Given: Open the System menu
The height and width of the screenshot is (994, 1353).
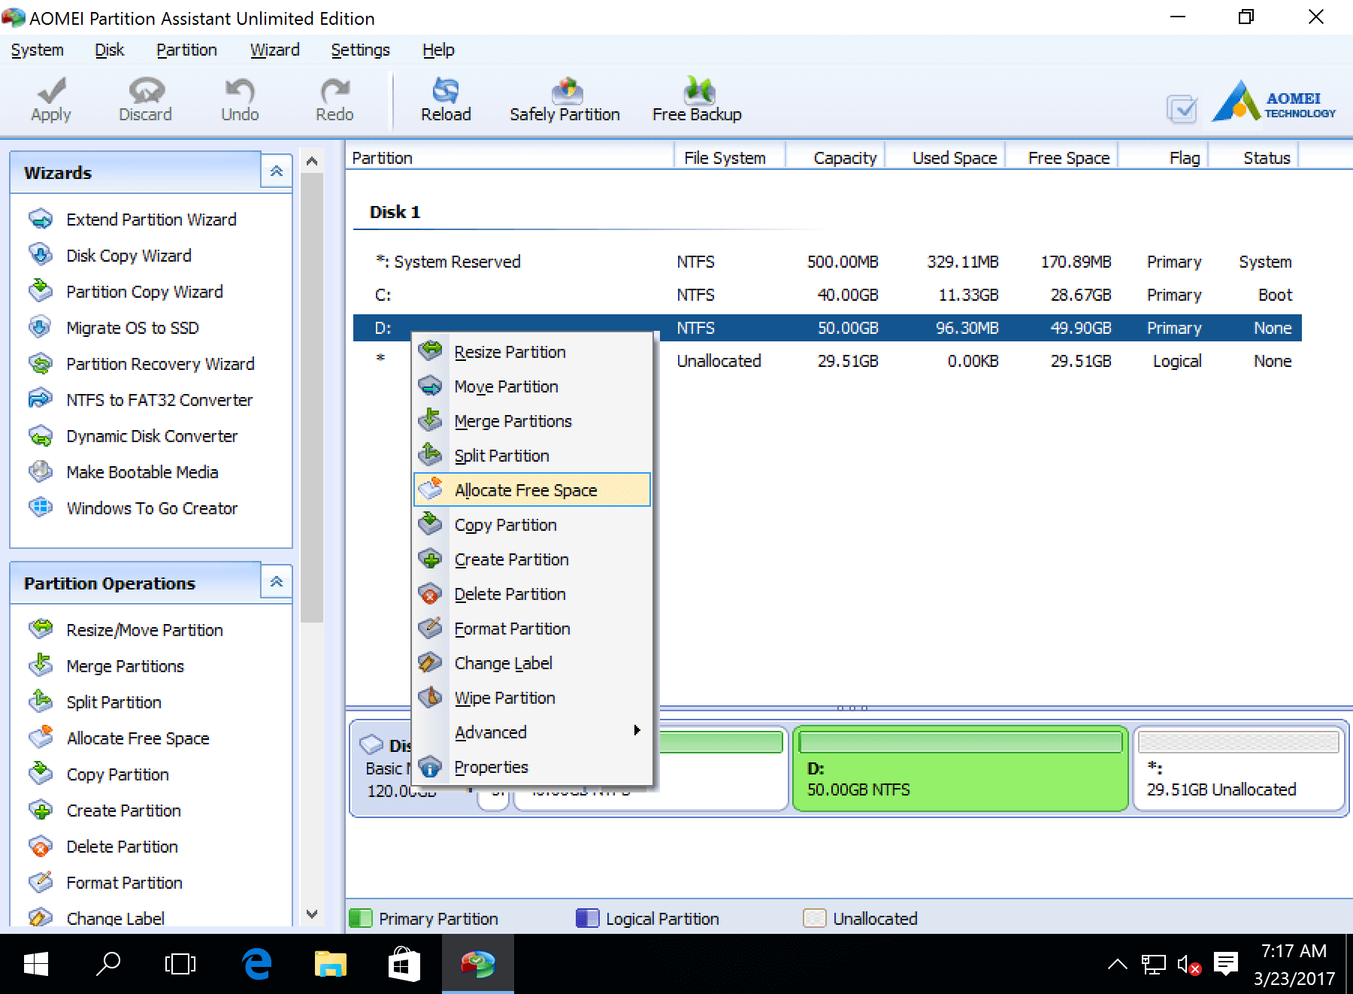Looking at the screenshot, I should tap(38, 50).
